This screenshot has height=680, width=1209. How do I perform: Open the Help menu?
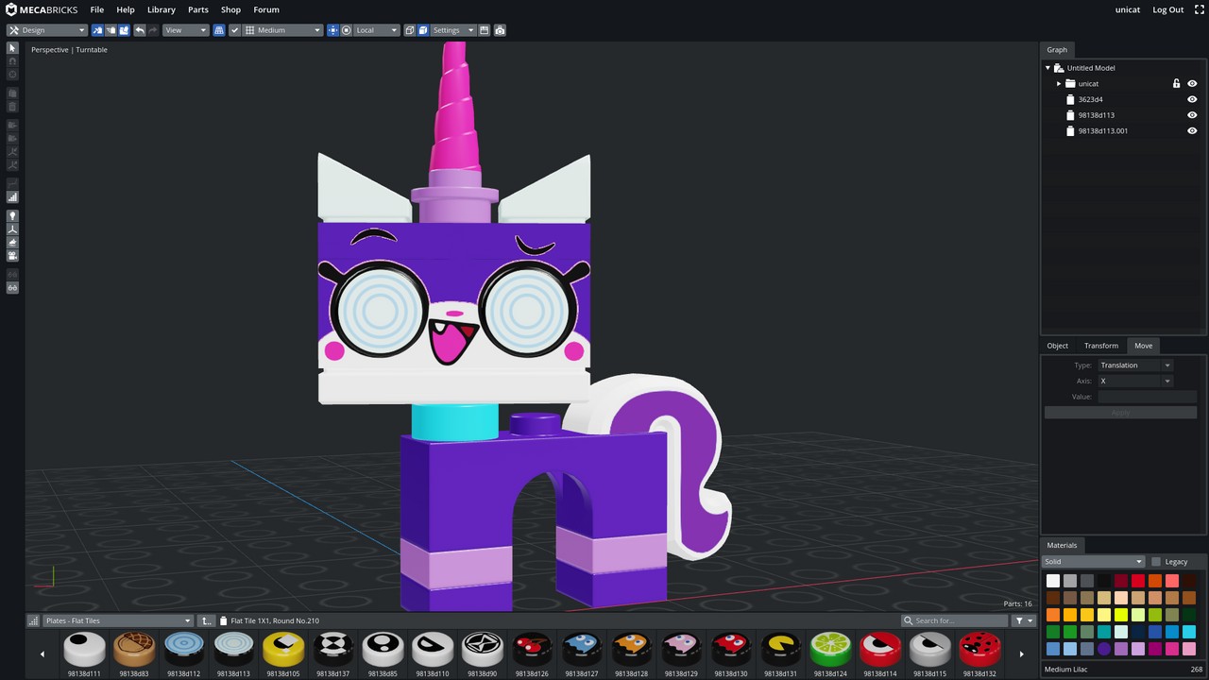(x=126, y=9)
